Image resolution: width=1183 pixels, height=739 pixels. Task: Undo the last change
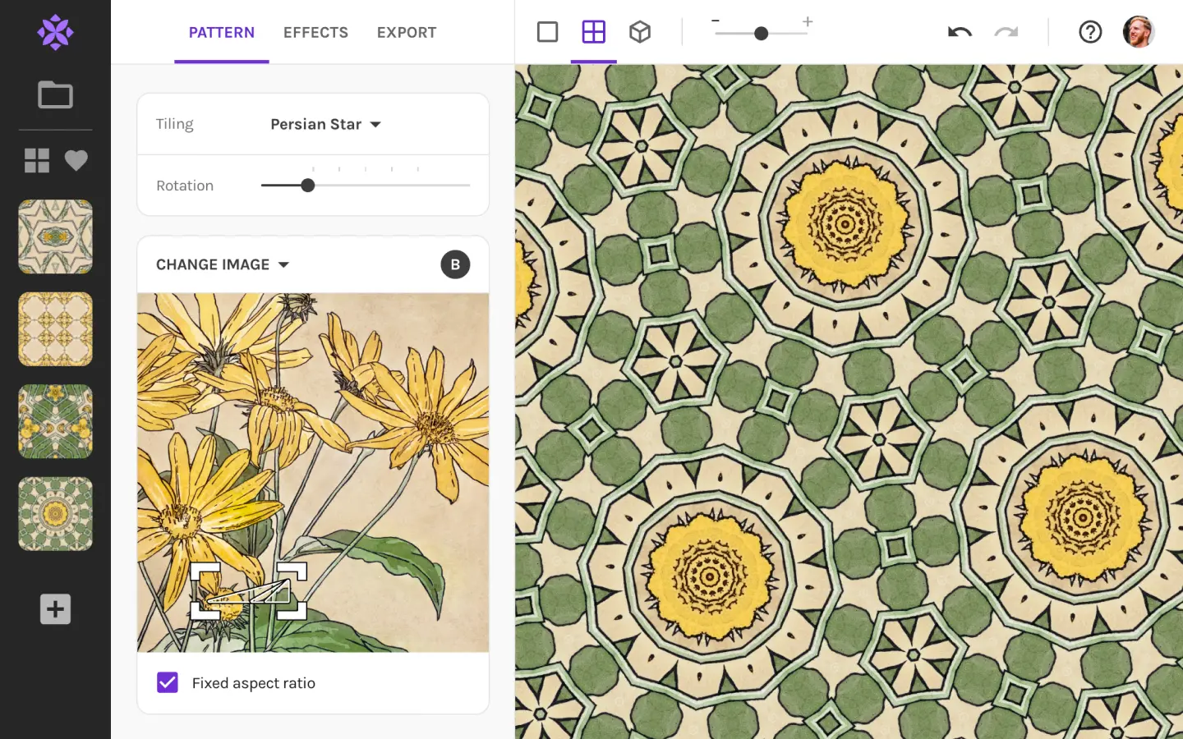(960, 32)
